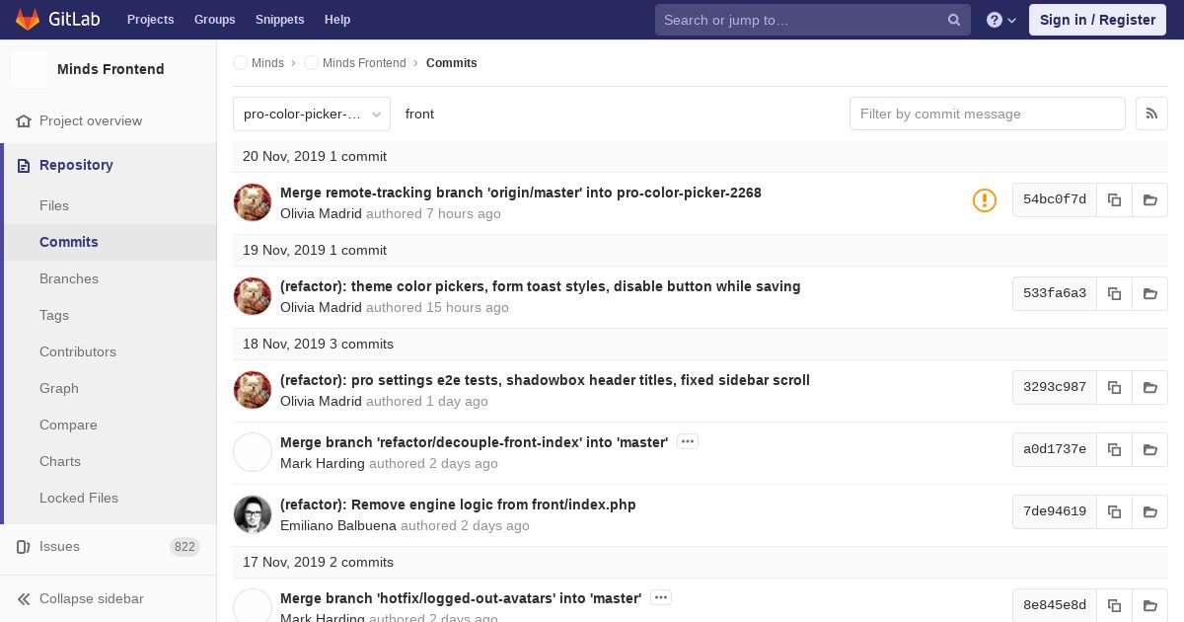Viewport: 1184px width, 622px height.
Task: Browse files at commit 533fa6a3
Action: (1149, 293)
